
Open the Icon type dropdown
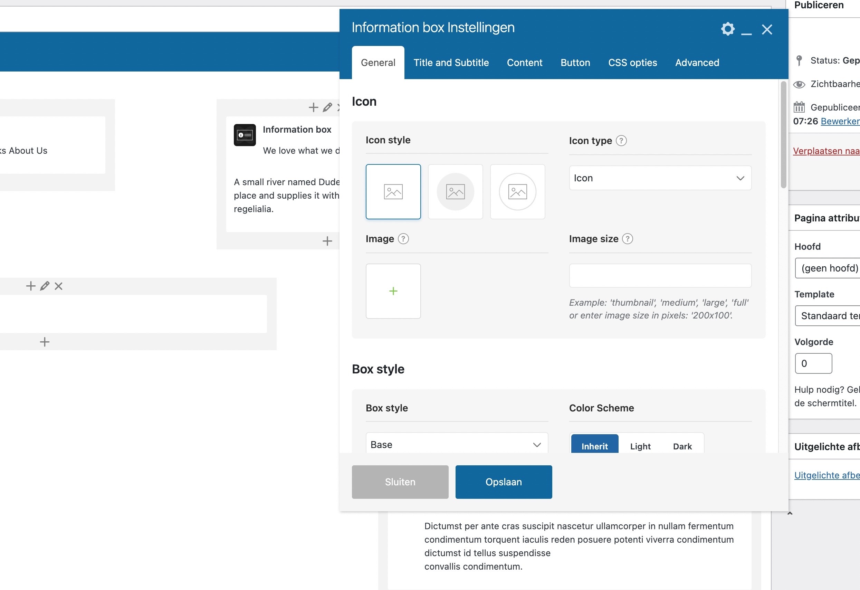660,178
